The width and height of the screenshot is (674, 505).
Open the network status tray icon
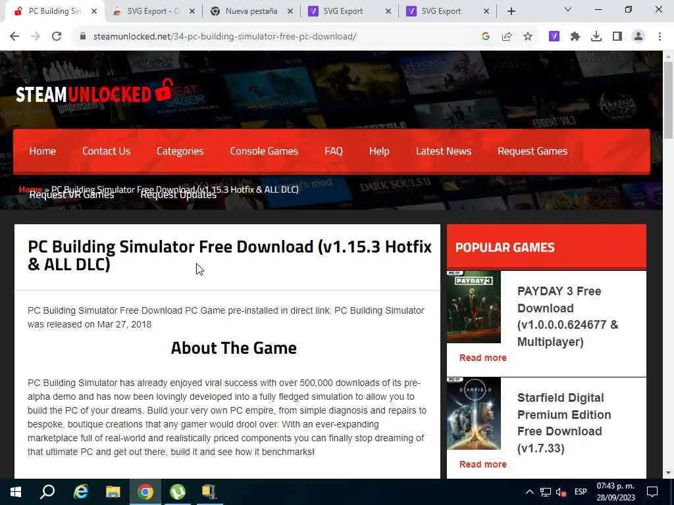point(546,492)
